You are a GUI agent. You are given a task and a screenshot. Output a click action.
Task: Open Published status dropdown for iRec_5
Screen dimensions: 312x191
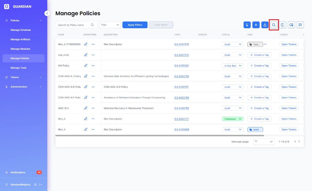(233, 119)
